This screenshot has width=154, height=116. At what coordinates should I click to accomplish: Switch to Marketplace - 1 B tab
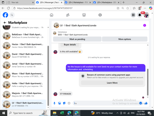pyautogui.click(x=78, y=2)
